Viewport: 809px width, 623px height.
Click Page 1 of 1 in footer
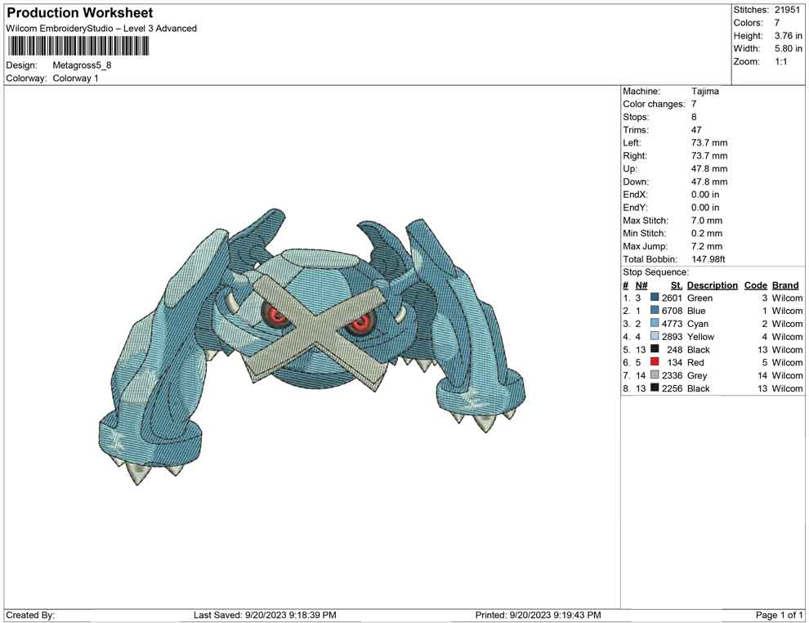779,615
